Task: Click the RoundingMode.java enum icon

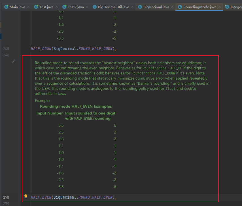Action: (180, 7)
